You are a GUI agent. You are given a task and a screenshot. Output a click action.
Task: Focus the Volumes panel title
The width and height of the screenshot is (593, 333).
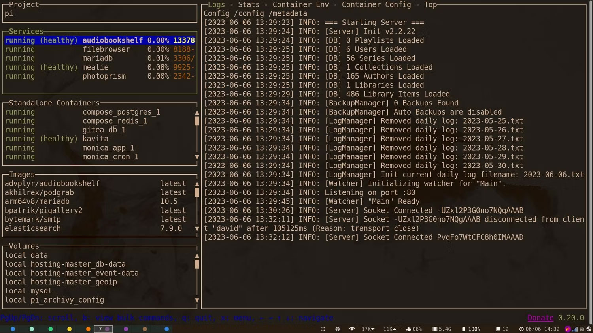(24, 246)
